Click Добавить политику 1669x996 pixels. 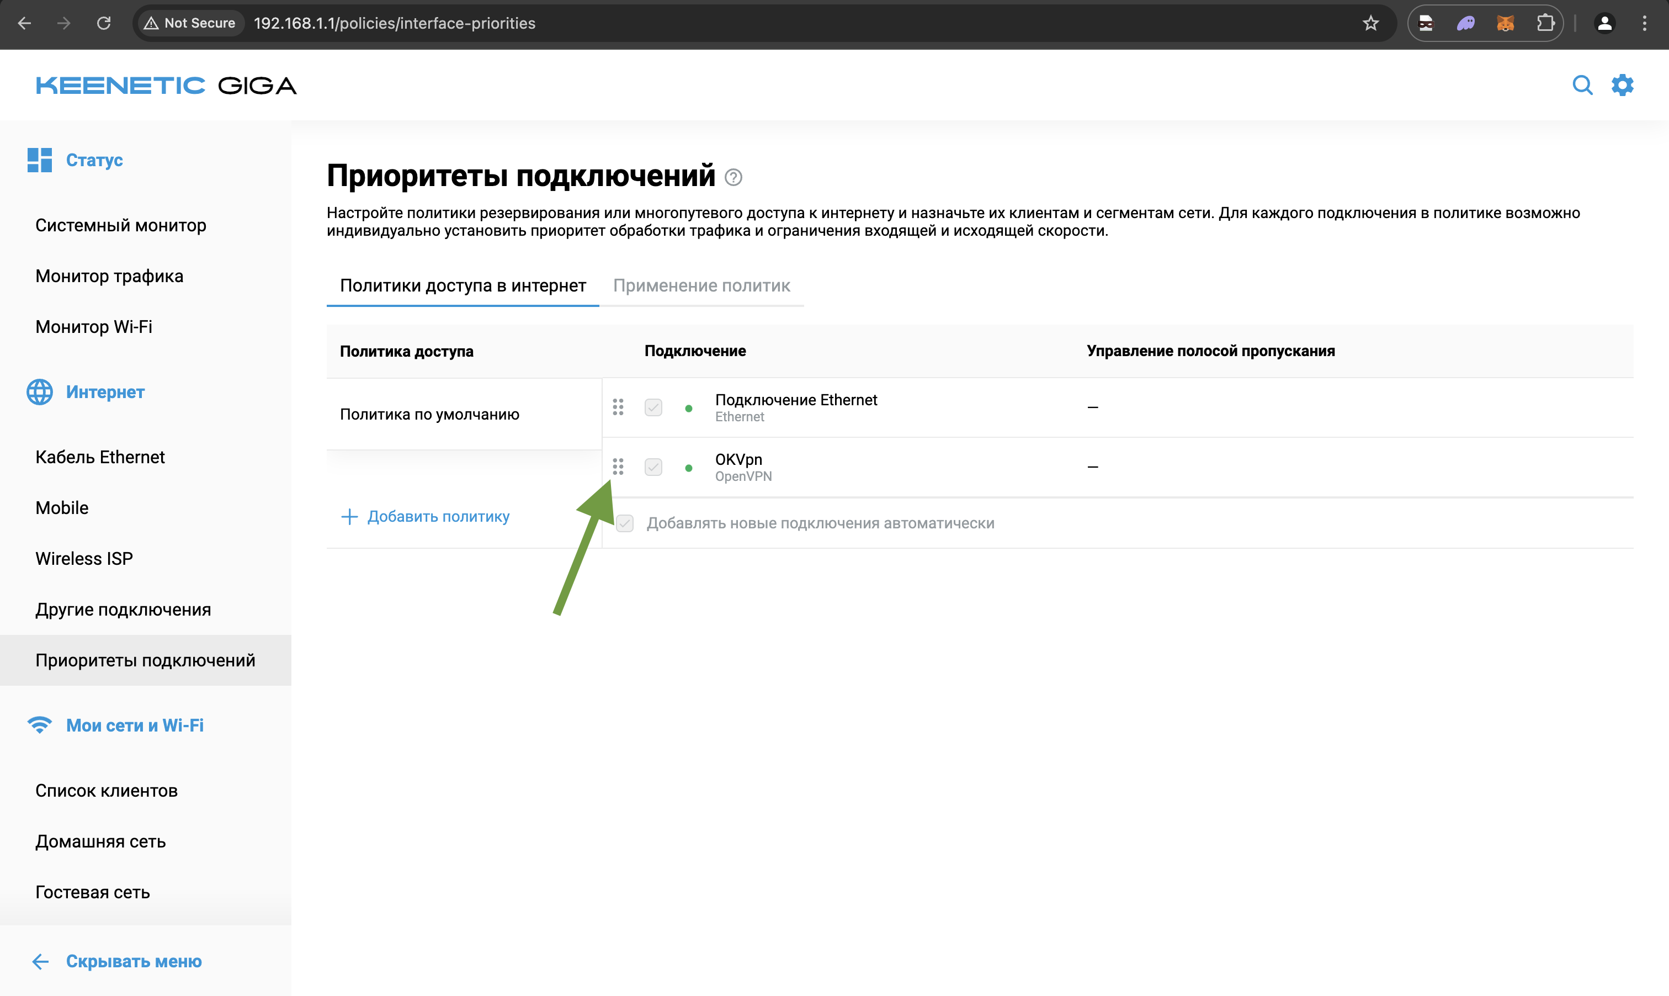[439, 517]
